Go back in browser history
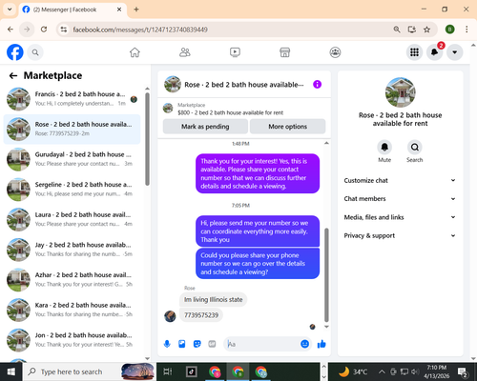Viewport: 477px width, 381px height. 10,30
